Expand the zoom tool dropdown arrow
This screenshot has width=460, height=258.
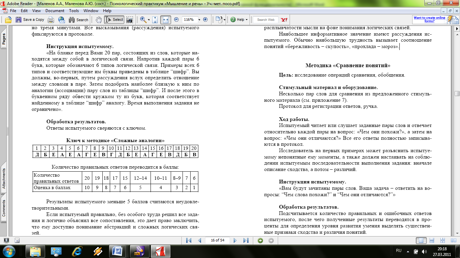[148, 20]
